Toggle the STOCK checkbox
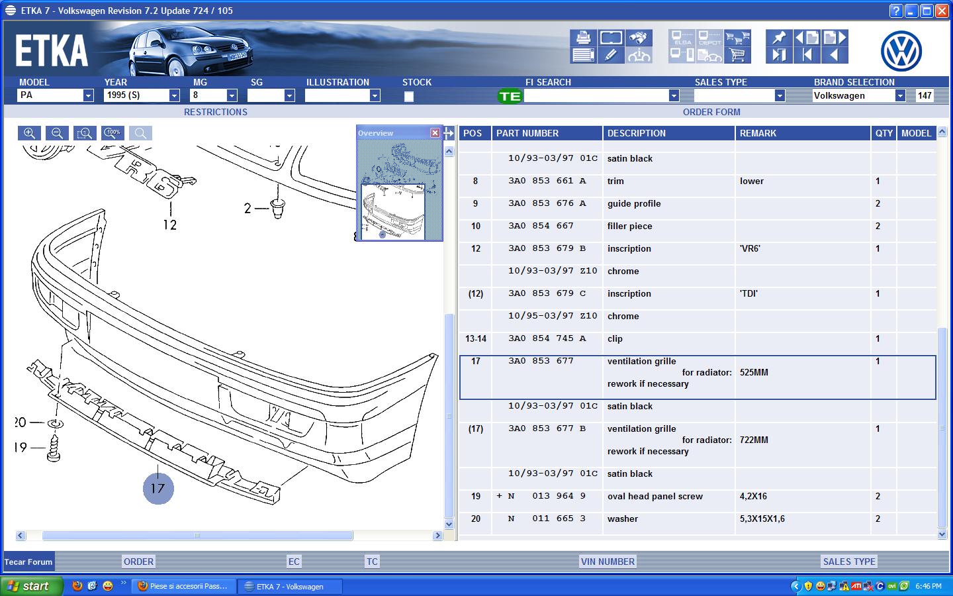953x596 pixels. pyautogui.click(x=409, y=96)
